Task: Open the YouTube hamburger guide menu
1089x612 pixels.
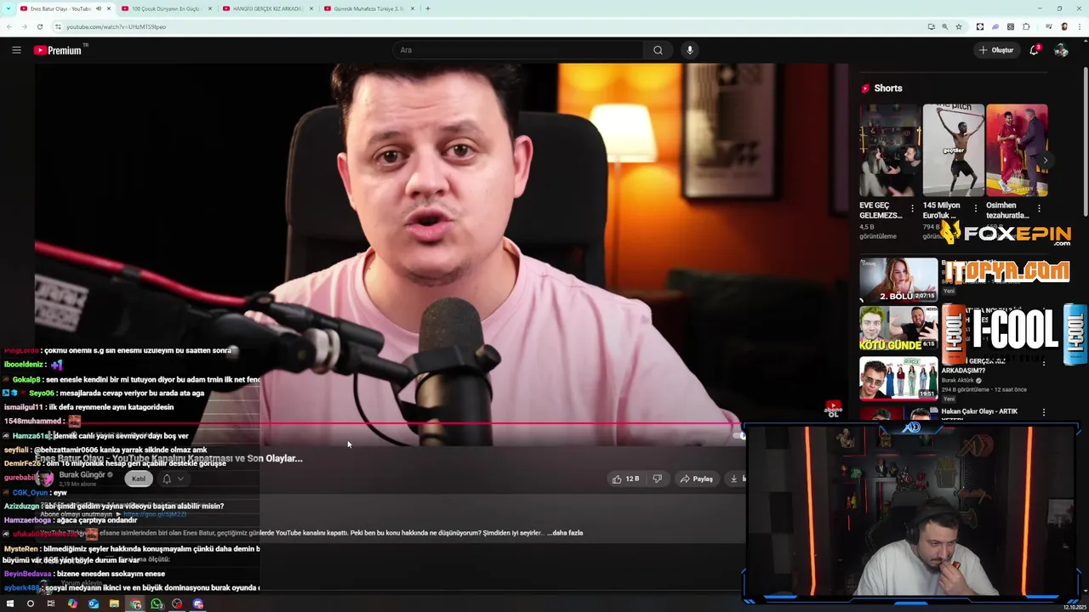Action: tap(16, 50)
